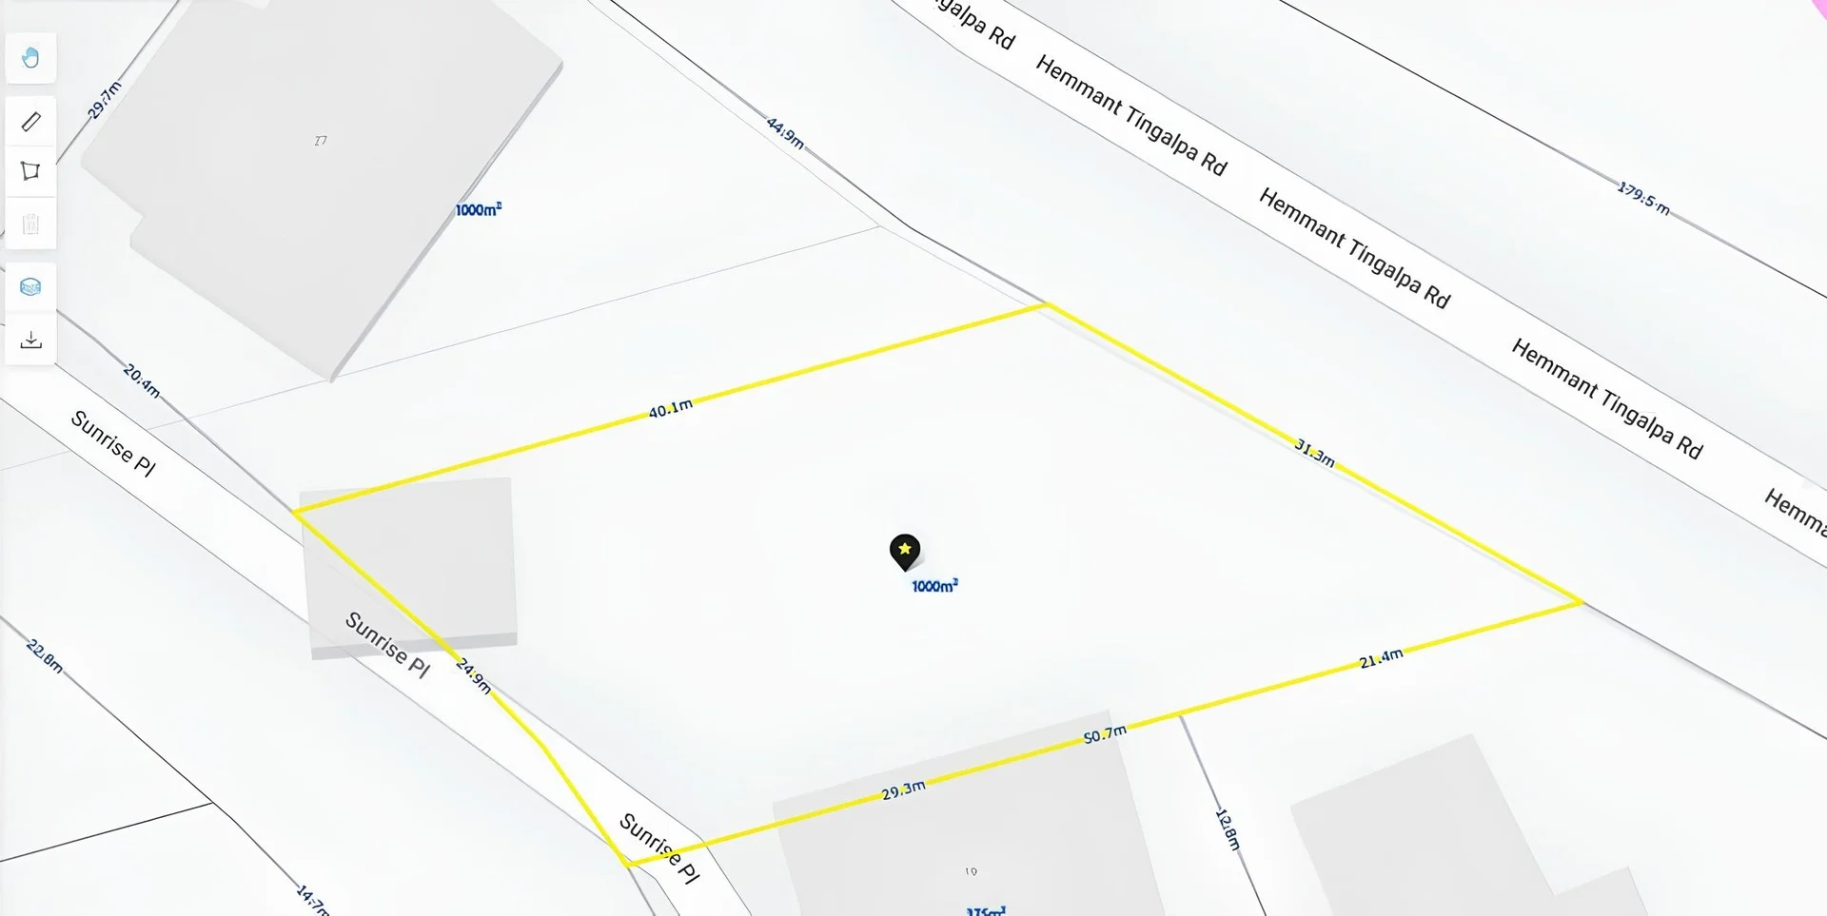Select the polygon area drawing tool
This screenshot has width=1827, height=916.
(x=30, y=171)
